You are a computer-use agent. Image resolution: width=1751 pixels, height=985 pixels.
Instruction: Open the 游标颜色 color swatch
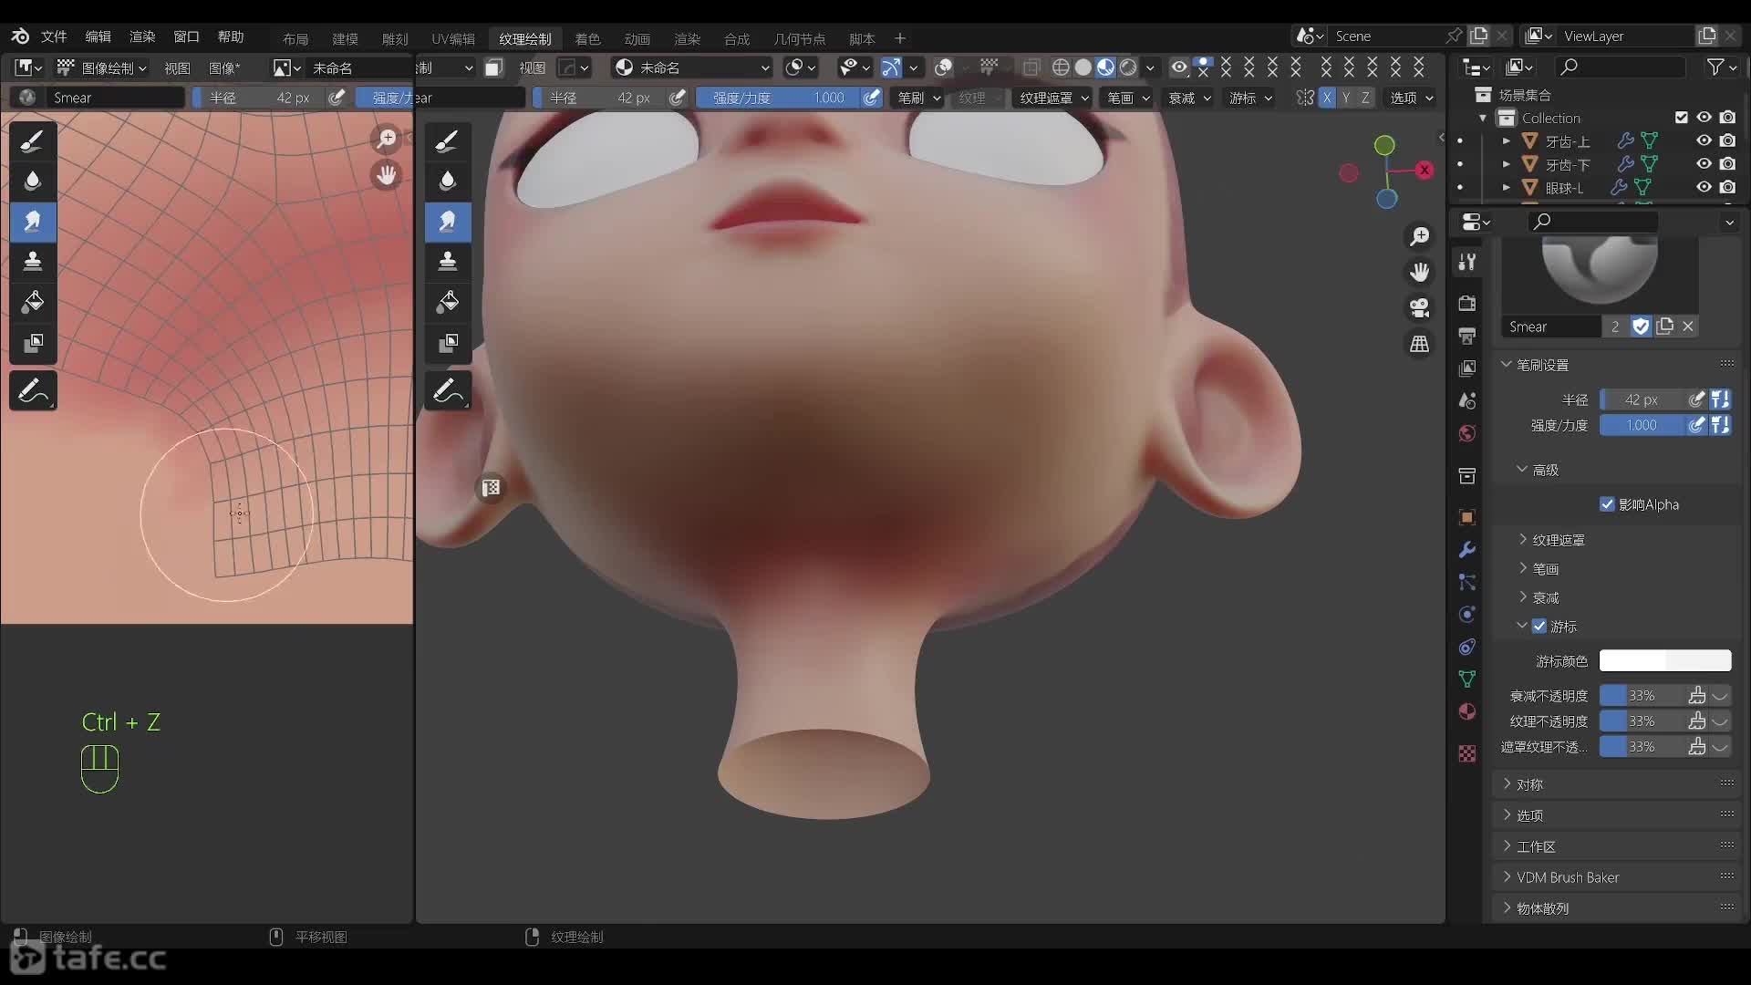pos(1665,660)
